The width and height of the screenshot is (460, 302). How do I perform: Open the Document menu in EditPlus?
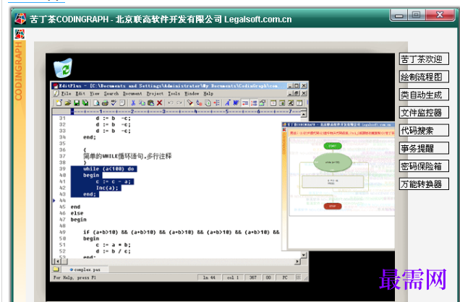click(x=132, y=93)
